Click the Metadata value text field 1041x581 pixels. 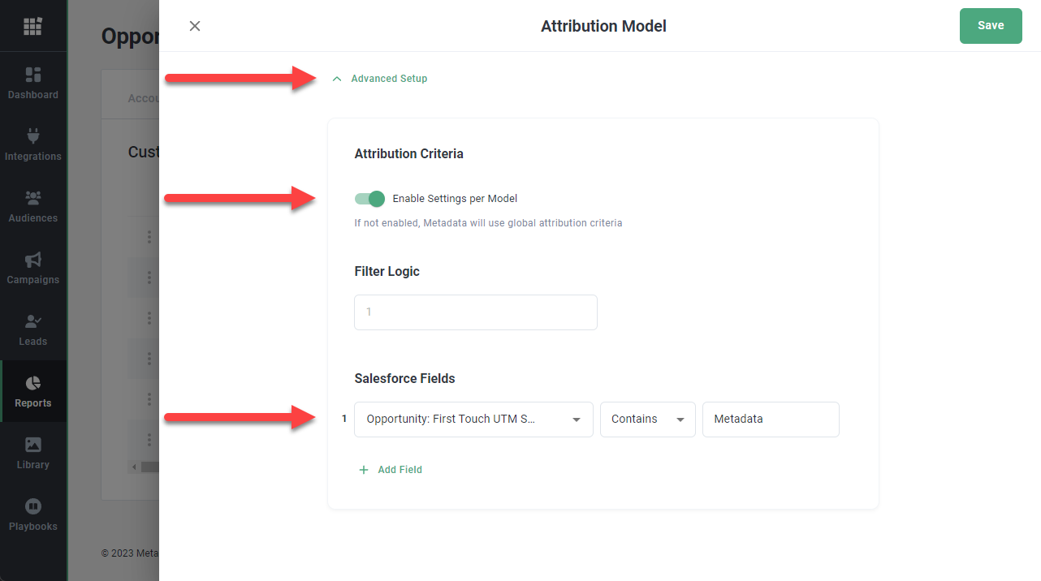click(770, 420)
